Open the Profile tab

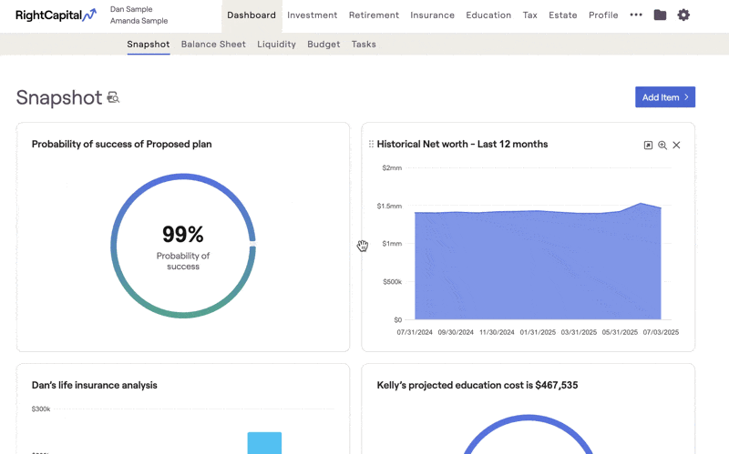click(603, 15)
